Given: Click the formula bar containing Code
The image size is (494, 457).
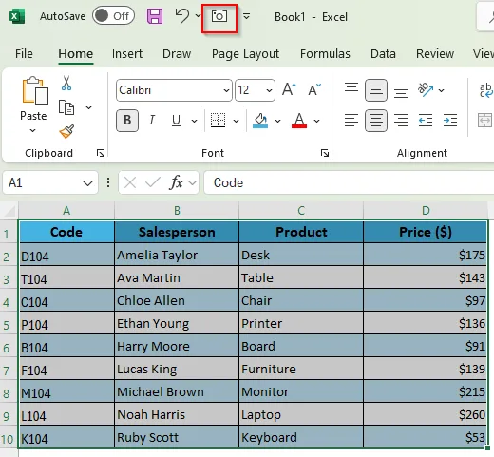Looking at the screenshot, I should point(349,182).
